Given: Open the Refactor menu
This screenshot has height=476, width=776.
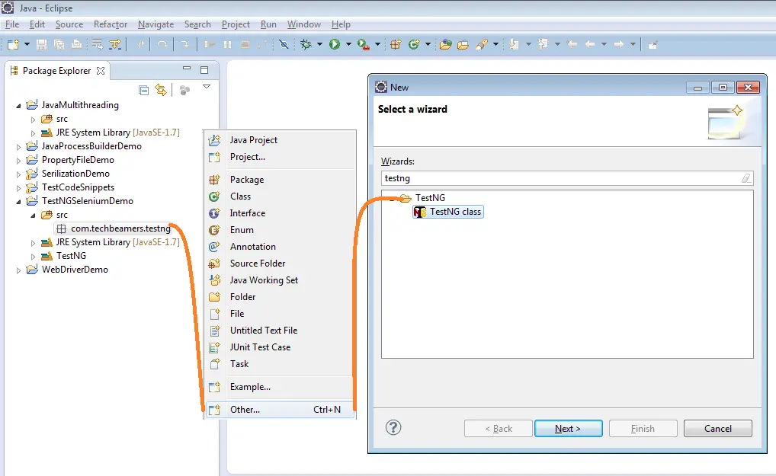Looking at the screenshot, I should click(x=110, y=24).
